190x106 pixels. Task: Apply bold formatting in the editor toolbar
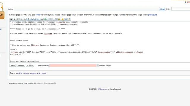(x=11, y=19)
